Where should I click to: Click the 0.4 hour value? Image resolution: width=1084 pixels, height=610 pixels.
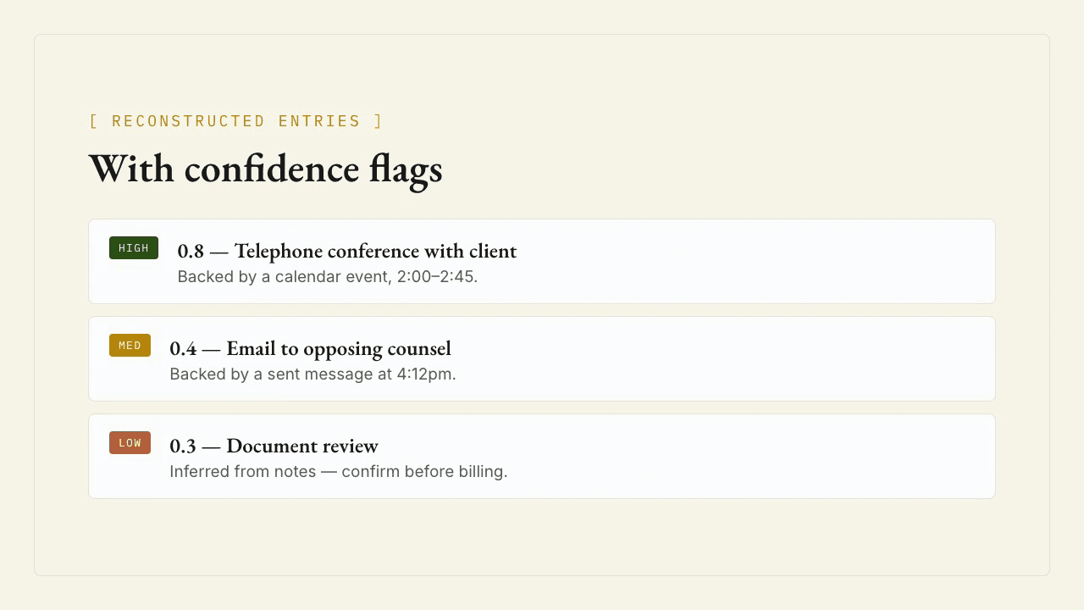click(x=183, y=349)
